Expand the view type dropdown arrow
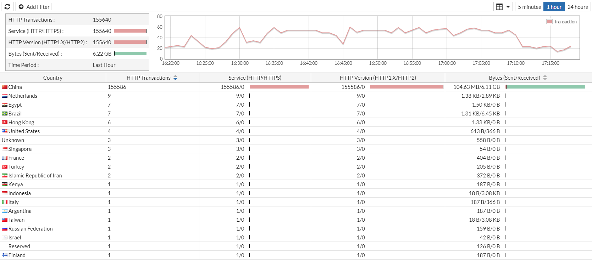This screenshot has height=261, width=592. [508, 7]
